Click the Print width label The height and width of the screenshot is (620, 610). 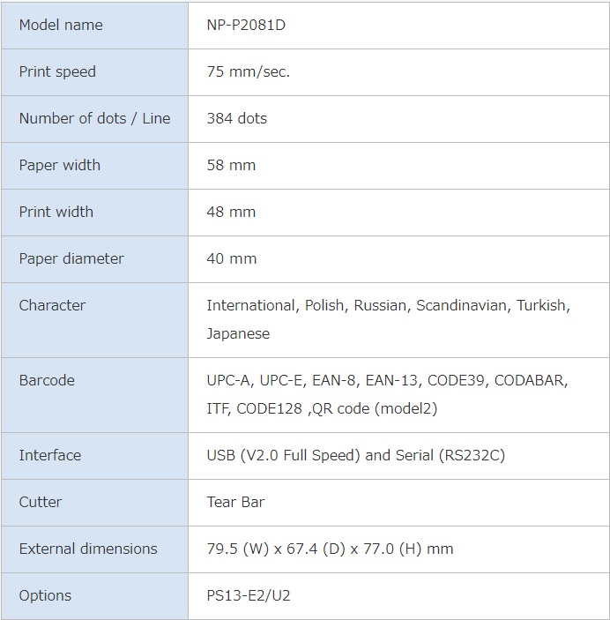tap(56, 212)
